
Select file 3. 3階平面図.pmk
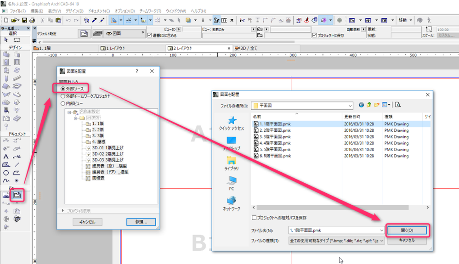point(275,137)
